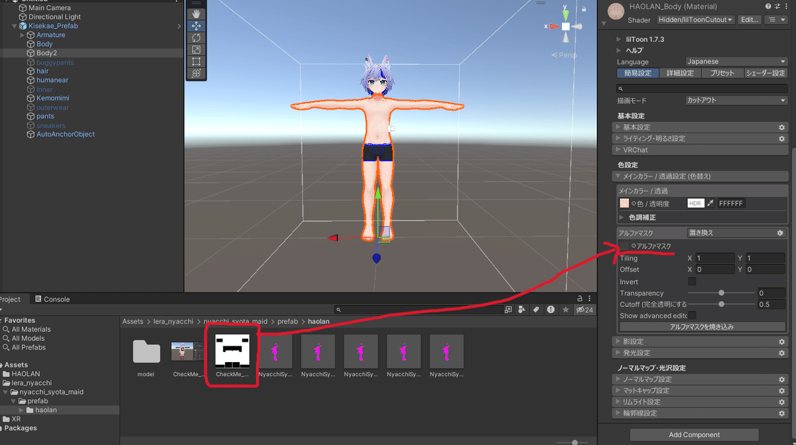Image resolution: width=796 pixels, height=445 pixels.
Task: Open gear menu for マットキャップ設定 section
Action: [781, 391]
